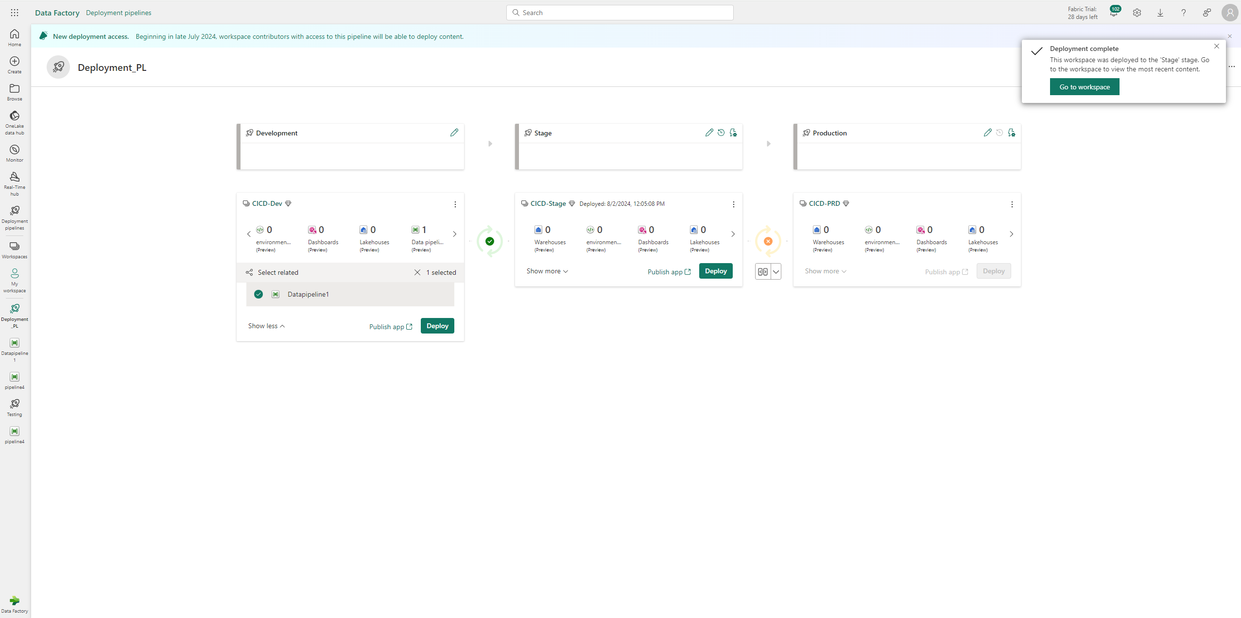
Task: Open the failed sync status indicator
Action: coord(768,241)
